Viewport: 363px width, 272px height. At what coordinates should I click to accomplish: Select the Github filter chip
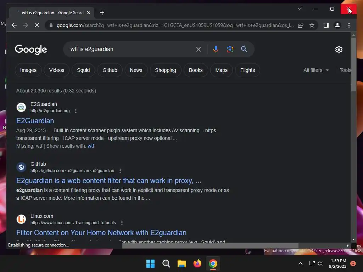(110, 70)
